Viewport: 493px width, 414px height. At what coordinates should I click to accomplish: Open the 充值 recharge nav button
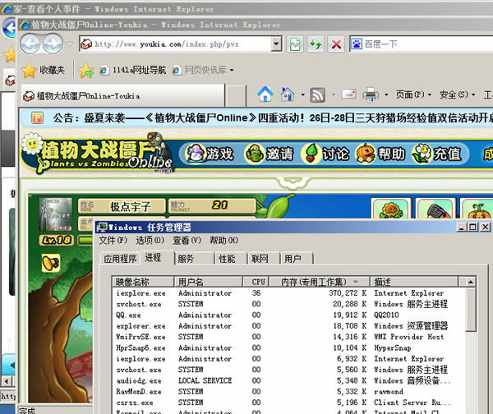coord(437,154)
